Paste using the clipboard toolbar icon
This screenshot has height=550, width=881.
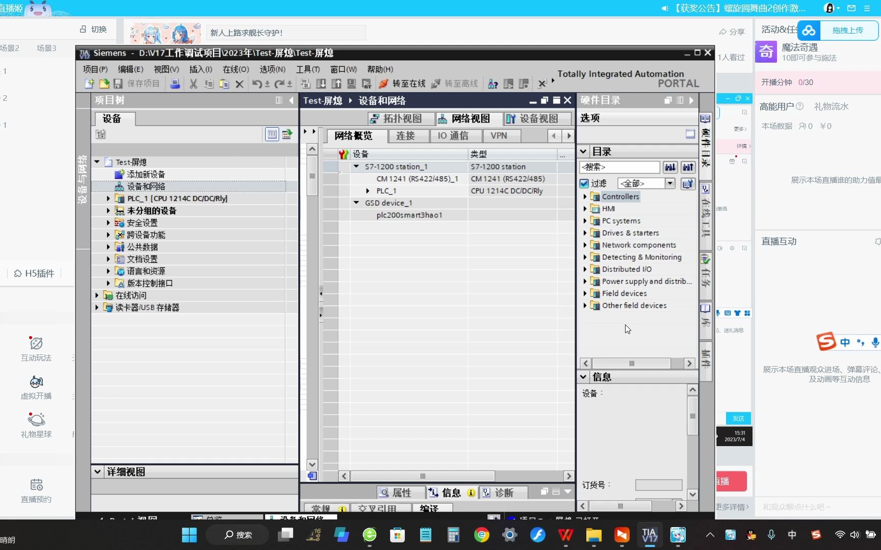pos(224,84)
